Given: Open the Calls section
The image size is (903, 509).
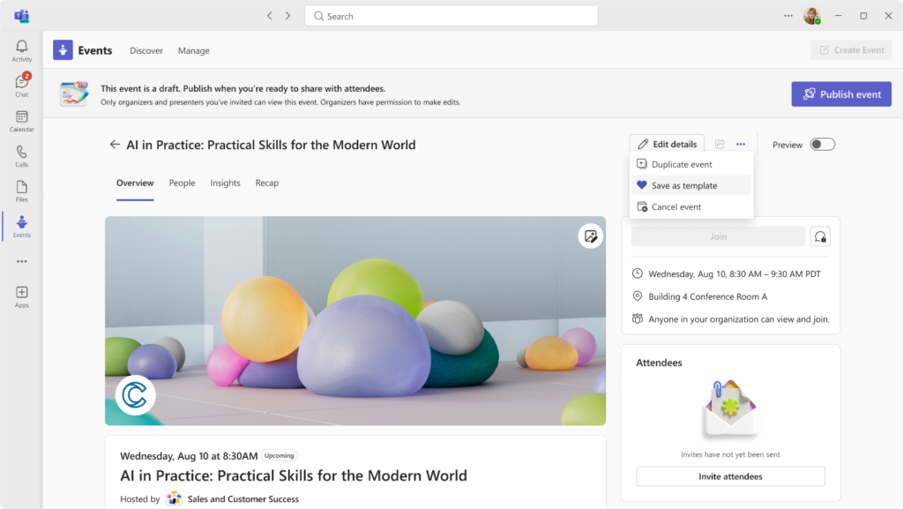Looking at the screenshot, I should pyautogui.click(x=22, y=156).
